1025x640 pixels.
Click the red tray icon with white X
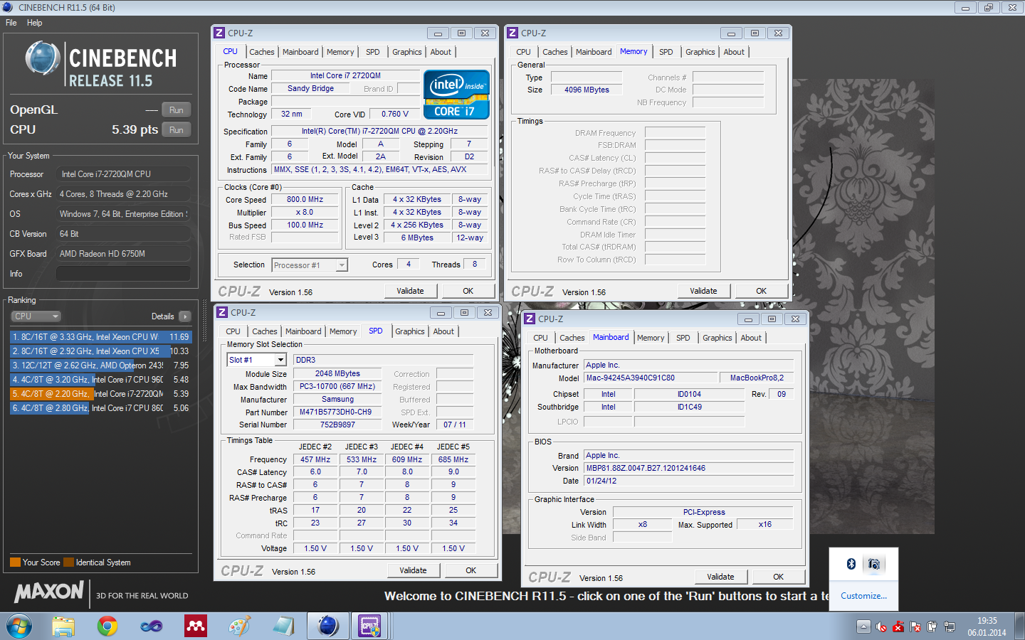[898, 626]
